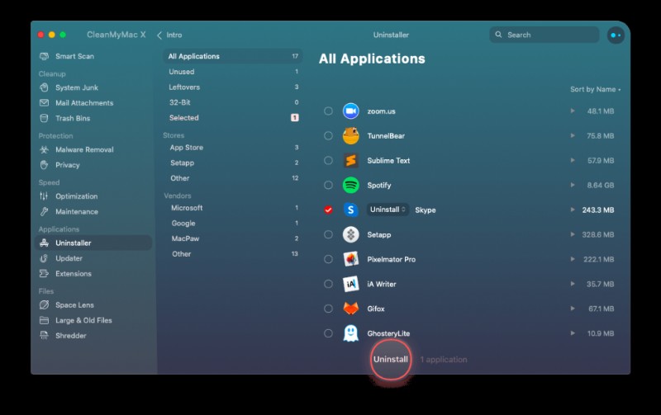
Task: Expand the Skype disclosure triangle
Action: 573,210
